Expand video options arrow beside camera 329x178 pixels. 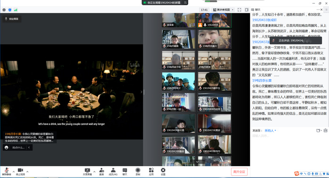click(27, 171)
